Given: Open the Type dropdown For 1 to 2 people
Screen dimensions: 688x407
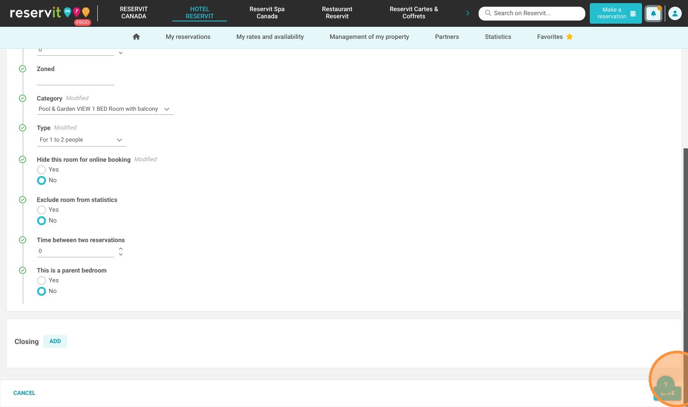Looking at the screenshot, I should pyautogui.click(x=82, y=140).
